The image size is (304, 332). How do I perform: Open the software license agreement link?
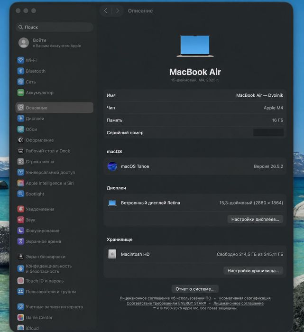pyautogui.click(x=166, y=298)
